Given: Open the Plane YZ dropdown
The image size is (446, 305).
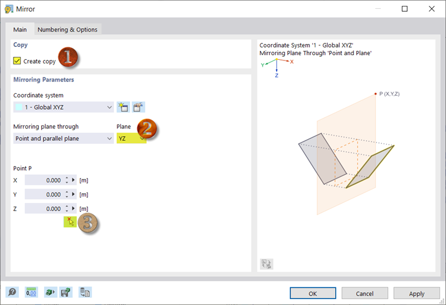Looking at the screenshot, I should (131, 138).
